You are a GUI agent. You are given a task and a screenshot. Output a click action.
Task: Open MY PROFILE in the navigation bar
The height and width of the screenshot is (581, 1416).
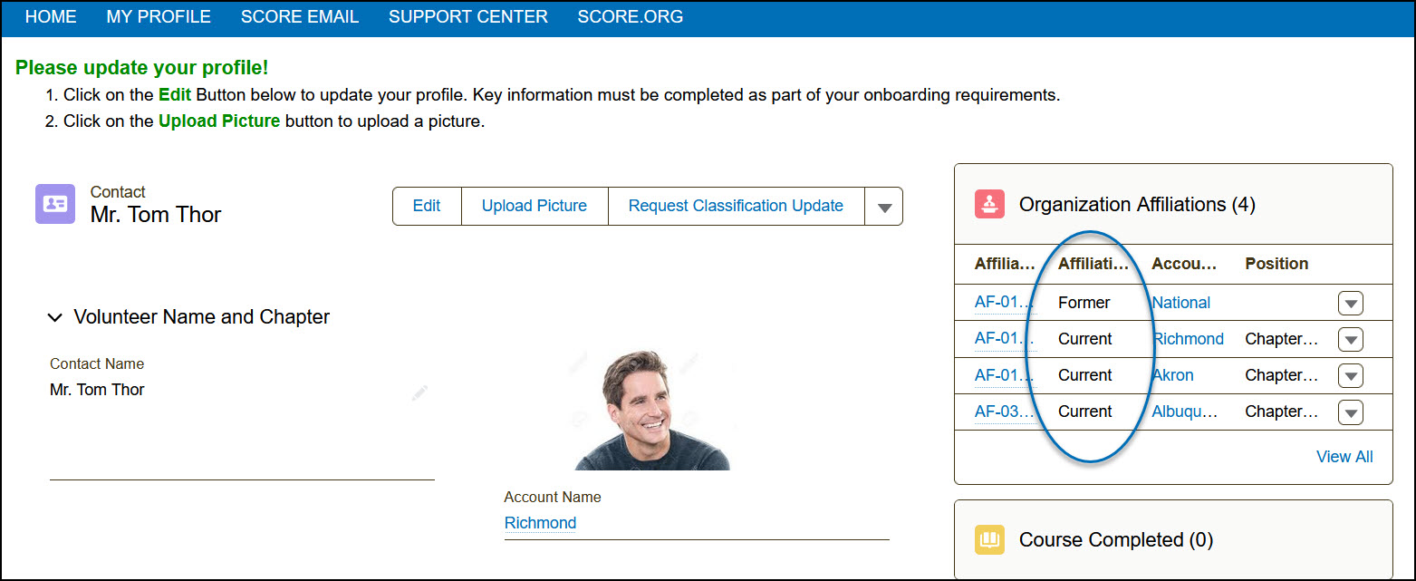point(159,17)
